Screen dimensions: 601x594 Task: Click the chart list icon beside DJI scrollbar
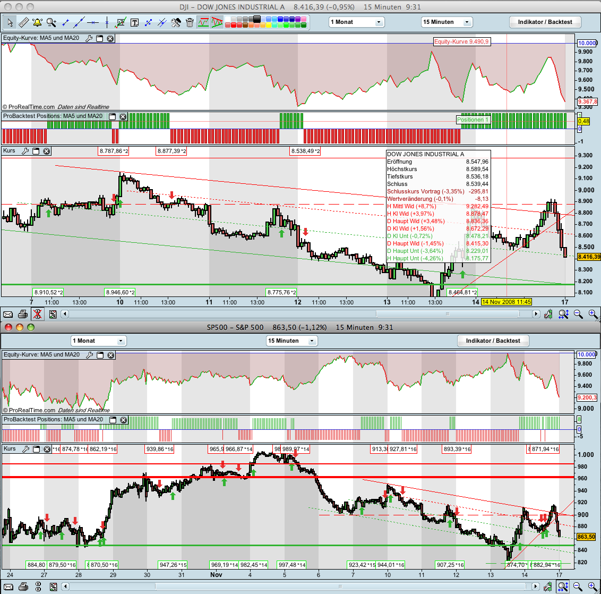(53, 315)
